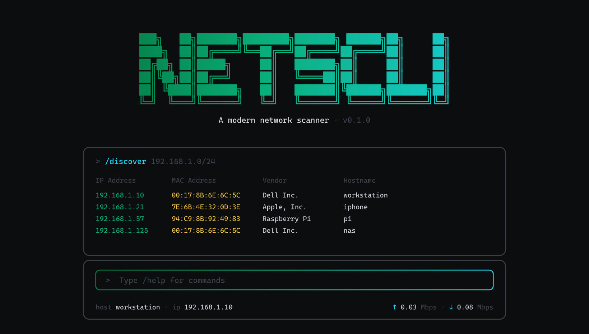Click the subnet 192.168.1.0/24 argument
Image resolution: width=589 pixels, height=334 pixels.
(x=183, y=162)
